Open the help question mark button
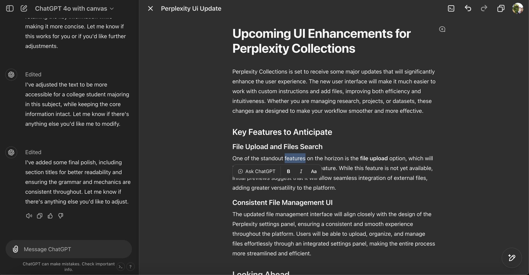Viewport: 529px width, 275px height. pyautogui.click(x=130, y=267)
